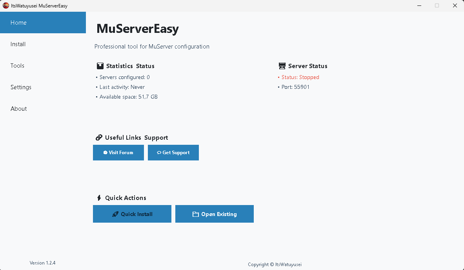Click the folder icon on Open Existing button
Image resolution: width=464 pixels, height=270 pixels.
point(196,214)
